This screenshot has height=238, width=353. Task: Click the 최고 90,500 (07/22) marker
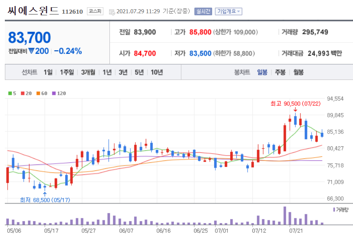295,104
